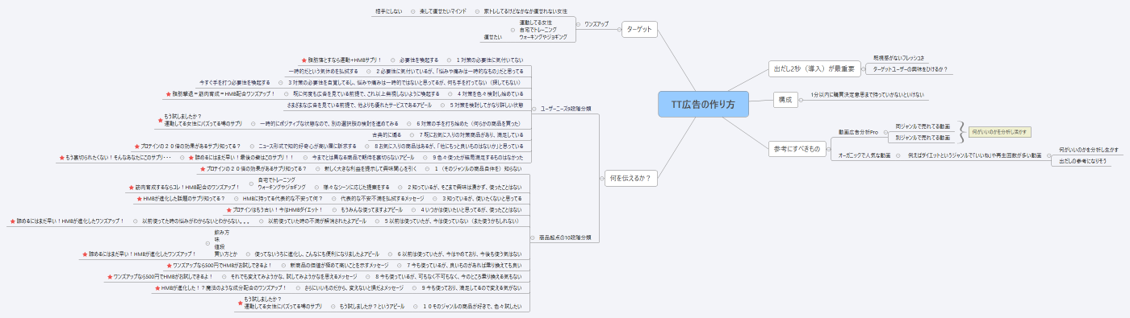The image size is (1130, 318).
Task: Select the 家トレしてるけどなかなか痩せれない女性 subtopic
Action: pos(525,12)
